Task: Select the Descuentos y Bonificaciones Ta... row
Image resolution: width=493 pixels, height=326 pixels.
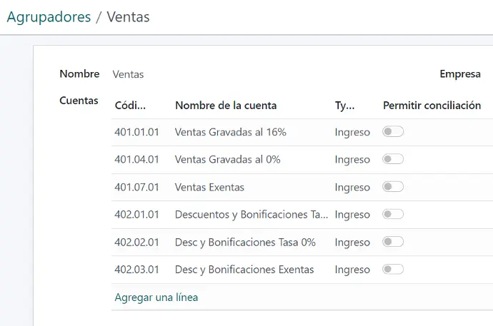Action: pos(302,215)
